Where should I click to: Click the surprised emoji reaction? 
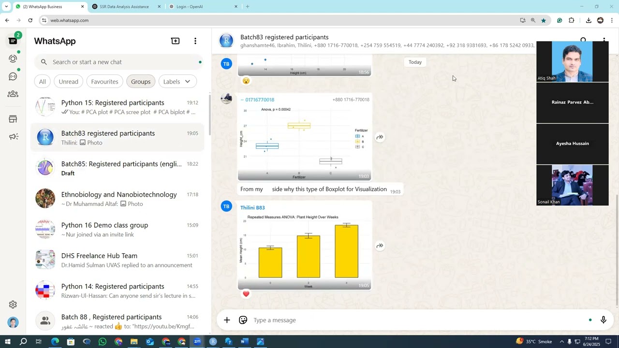pyautogui.click(x=246, y=81)
